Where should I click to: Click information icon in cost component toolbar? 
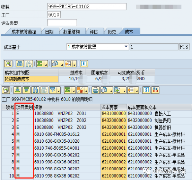tap(84, 64)
